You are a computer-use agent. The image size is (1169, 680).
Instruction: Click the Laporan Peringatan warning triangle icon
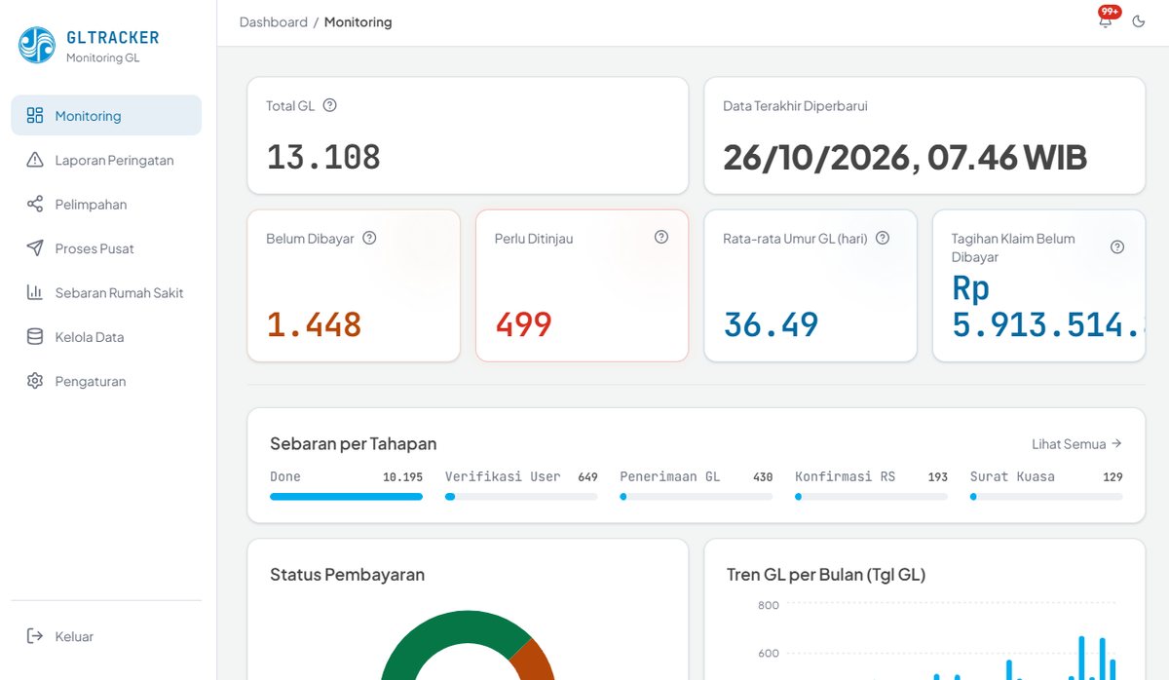tap(35, 160)
